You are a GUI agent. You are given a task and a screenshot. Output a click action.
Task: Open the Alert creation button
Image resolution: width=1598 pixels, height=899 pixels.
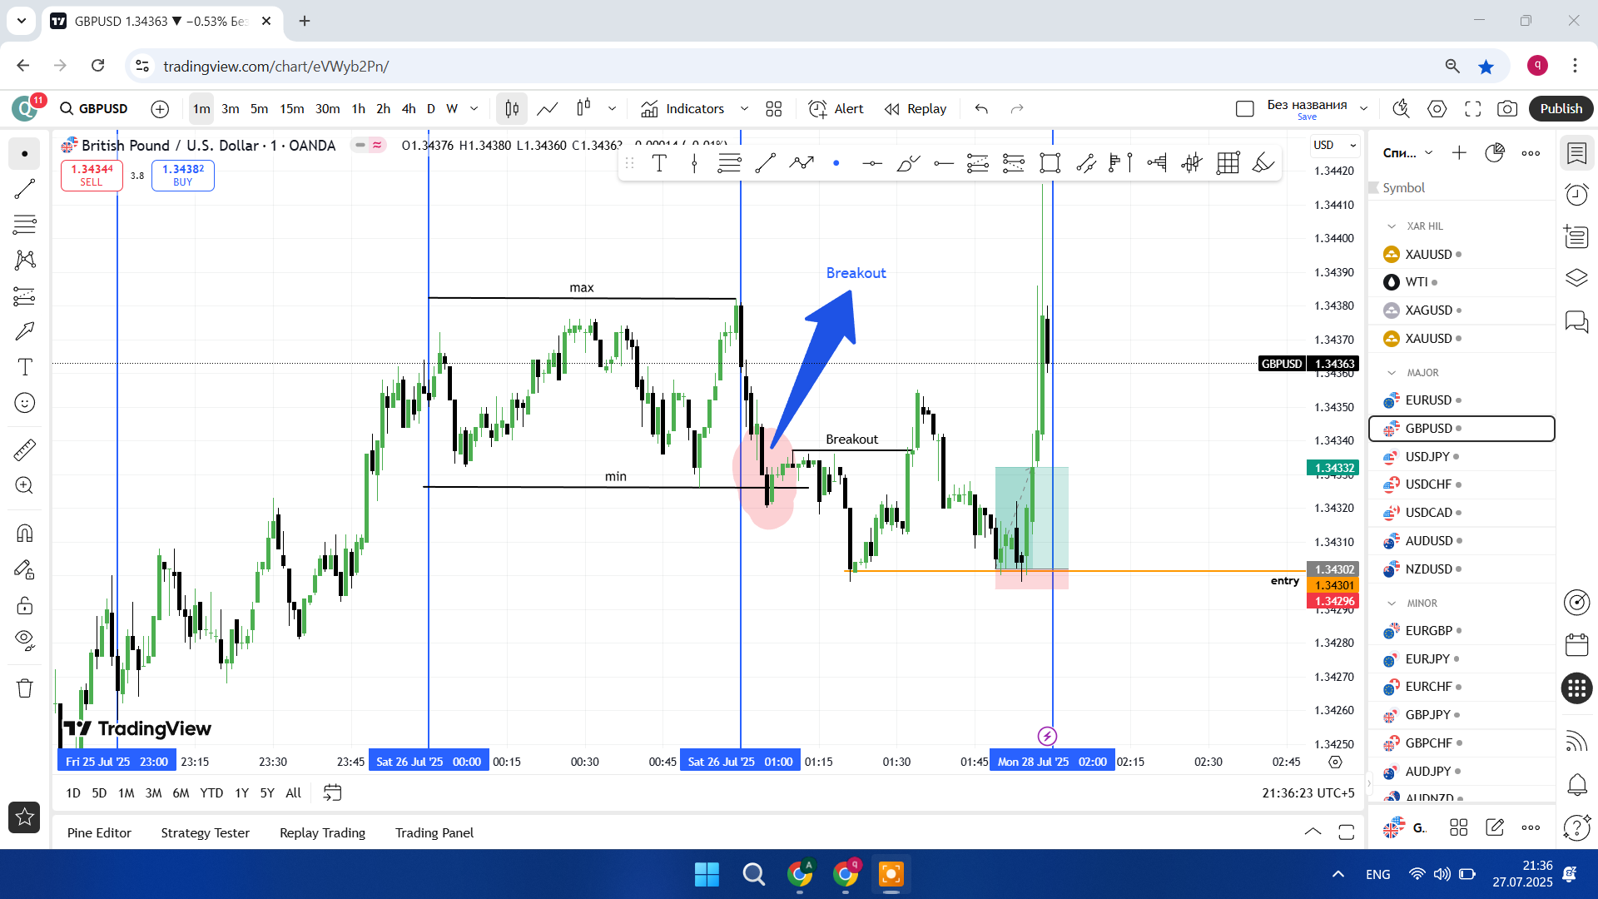tap(836, 109)
